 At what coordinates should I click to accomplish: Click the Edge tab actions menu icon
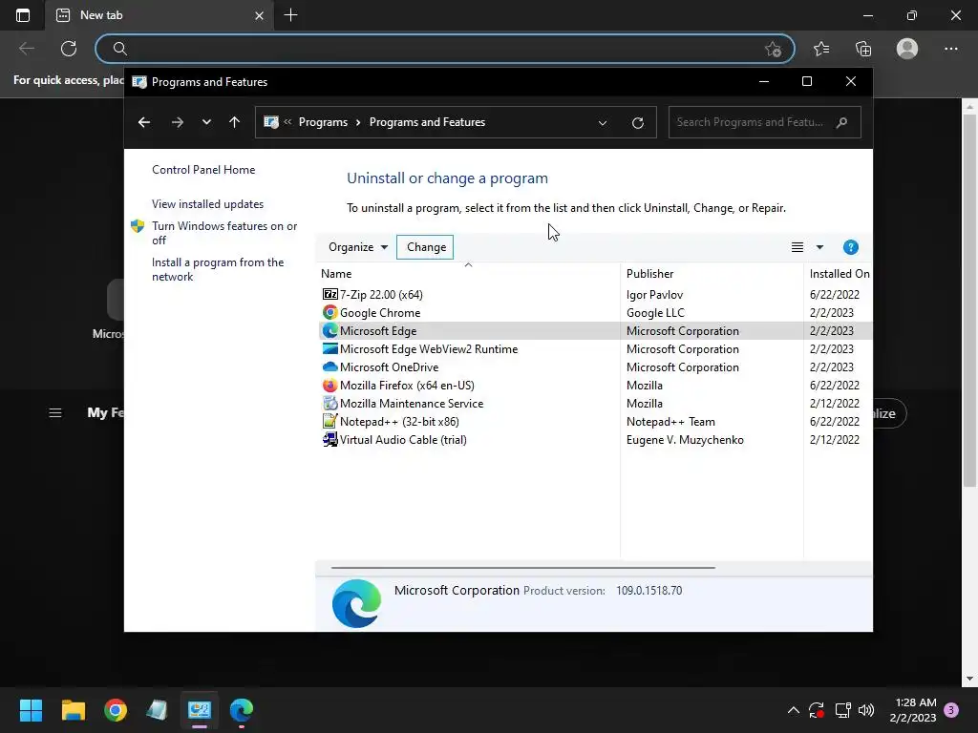(x=23, y=15)
